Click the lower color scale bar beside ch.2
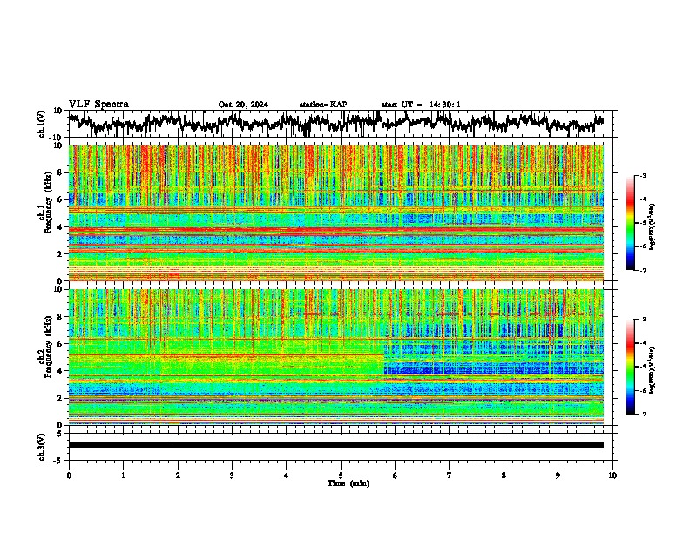This screenshot has width=690, height=533. [x=631, y=367]
